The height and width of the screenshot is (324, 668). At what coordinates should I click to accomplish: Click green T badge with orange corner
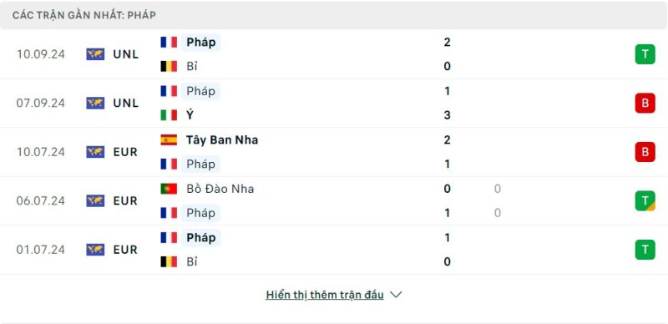[645, 200]
